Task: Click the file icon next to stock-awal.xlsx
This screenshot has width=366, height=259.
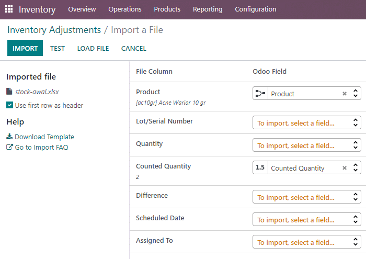Action: coord(9,92)
